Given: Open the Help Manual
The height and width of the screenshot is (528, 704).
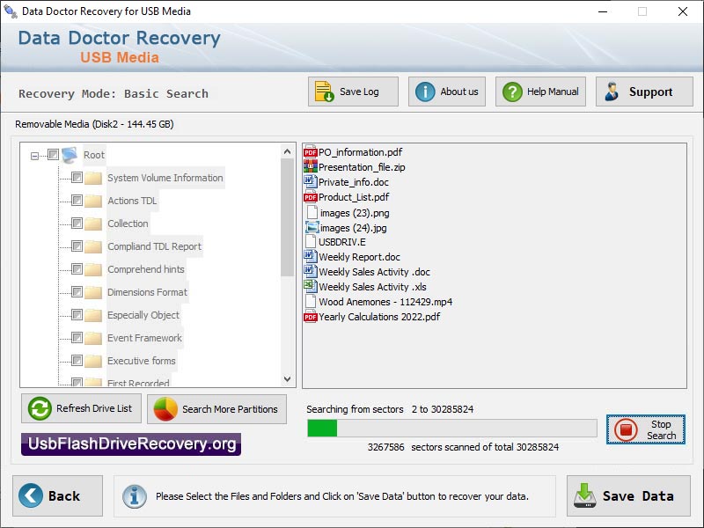Looking at the screenshot, I should [513, 91].
